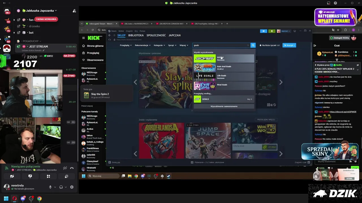
Task: Open Pomoc menu in Steam menu bar
Action: click(142, 31)
